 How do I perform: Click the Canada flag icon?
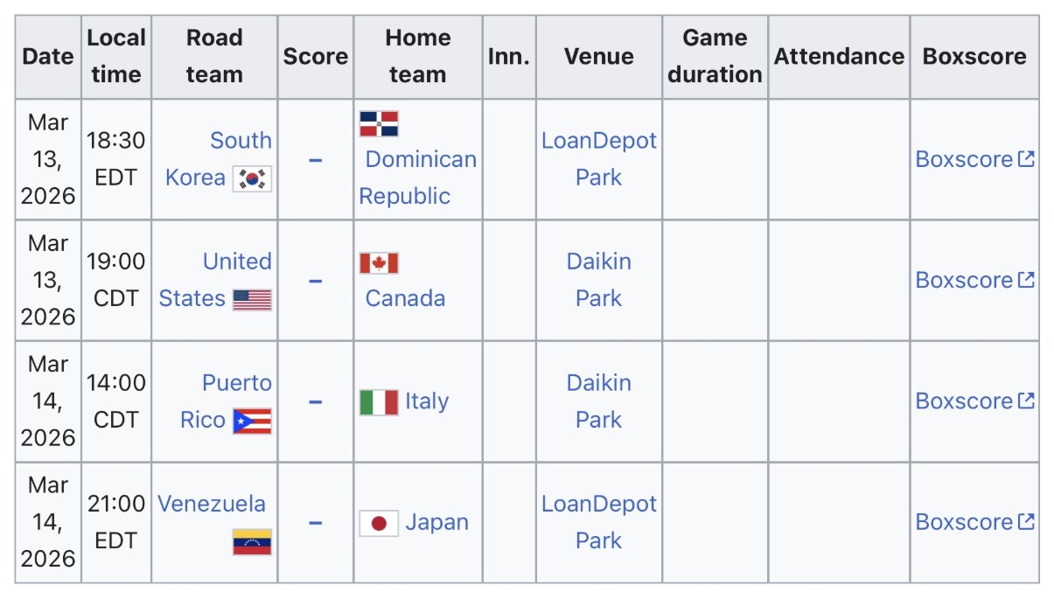[379, 263]
